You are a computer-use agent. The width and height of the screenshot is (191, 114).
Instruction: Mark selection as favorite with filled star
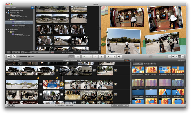84,56
